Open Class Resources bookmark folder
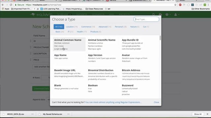The height and width of the screenshot is (118, 211). (94, 9)
